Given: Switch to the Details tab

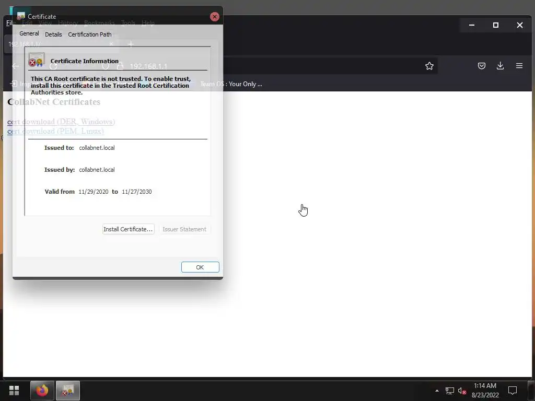Looking at the screenshot, I should (x=53, y=34).
